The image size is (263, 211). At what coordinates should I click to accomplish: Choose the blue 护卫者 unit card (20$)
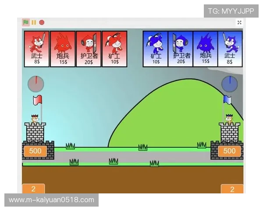click(181, 48)
